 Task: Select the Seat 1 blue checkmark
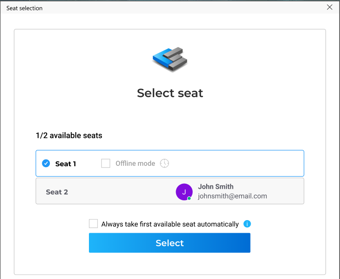(46, 164)
